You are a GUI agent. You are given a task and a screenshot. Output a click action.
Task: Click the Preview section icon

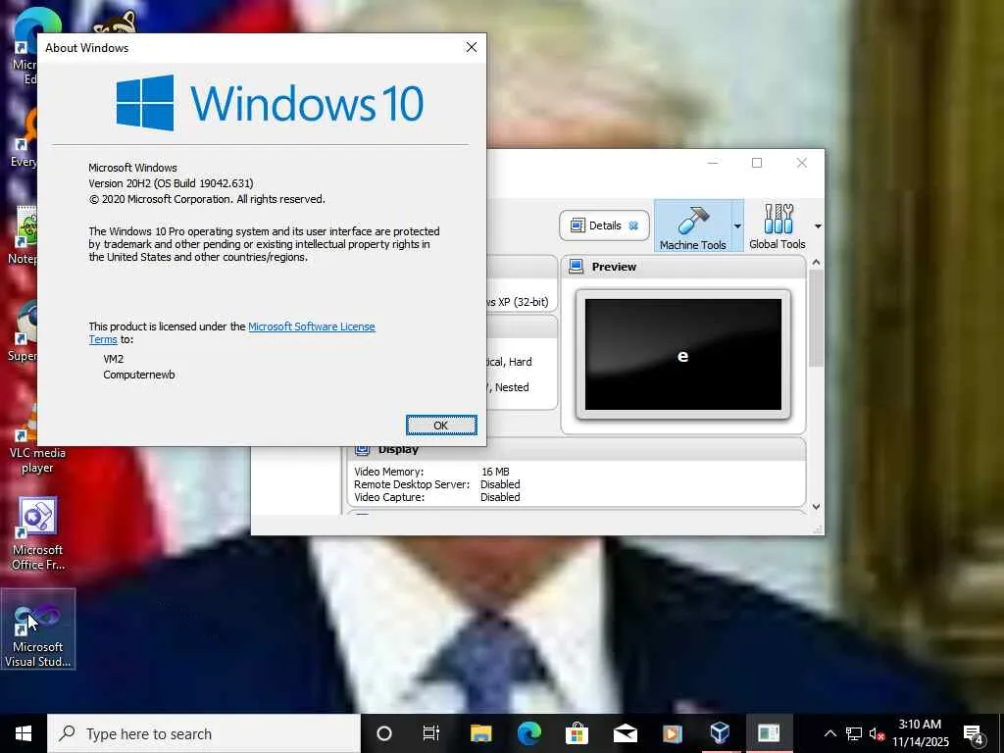577,267
